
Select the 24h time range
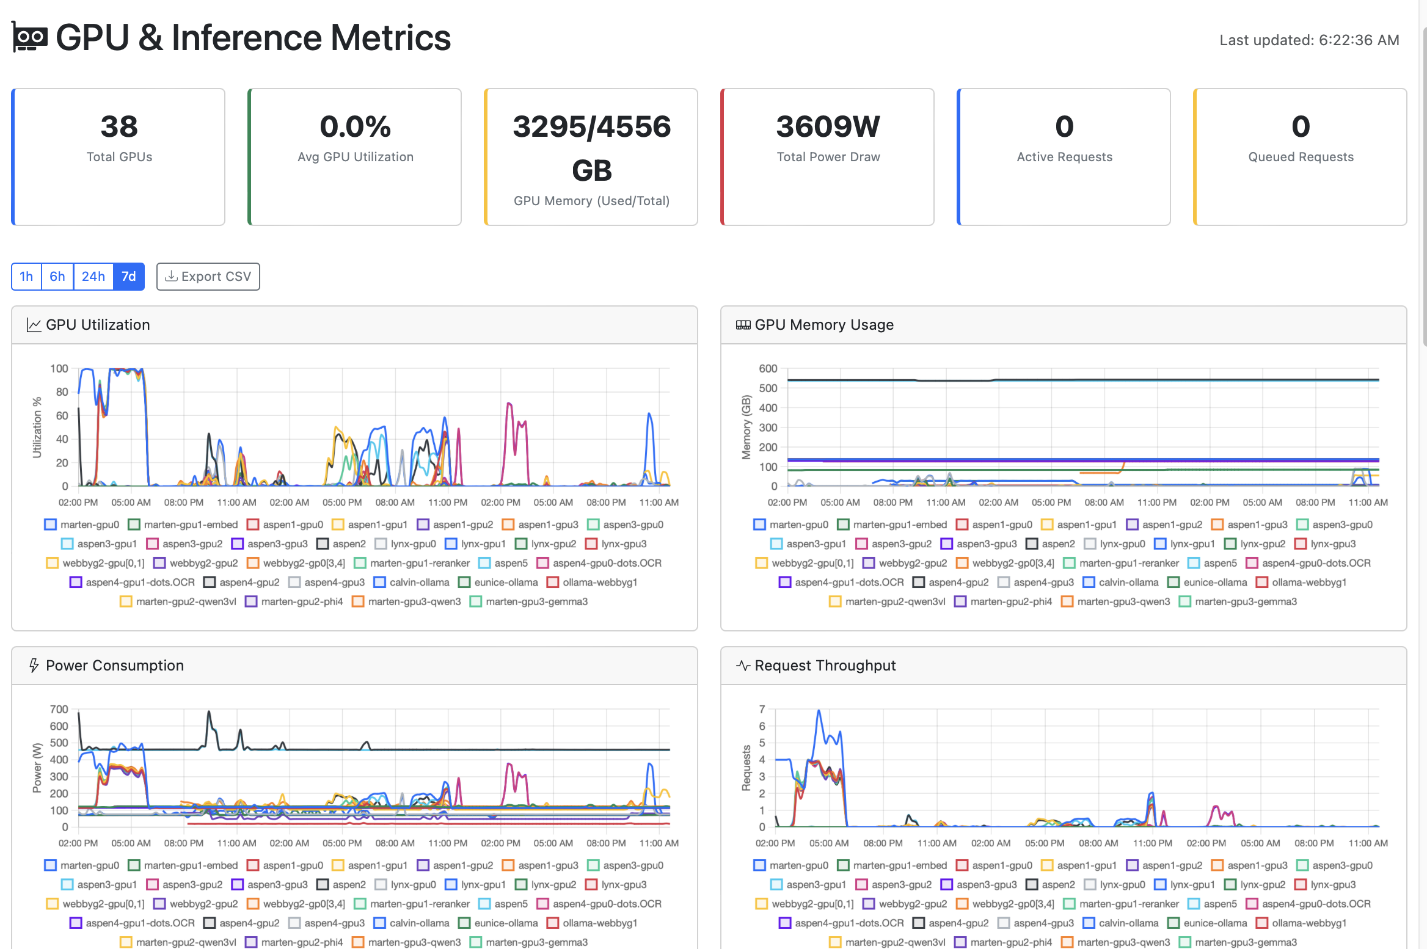[93, 276]
